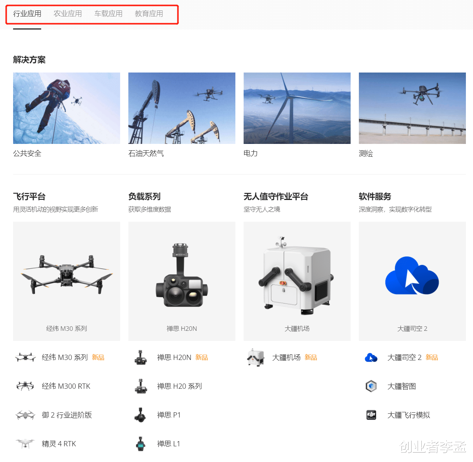Click the 精灵 4 RTK drone icon

(25, 444)
